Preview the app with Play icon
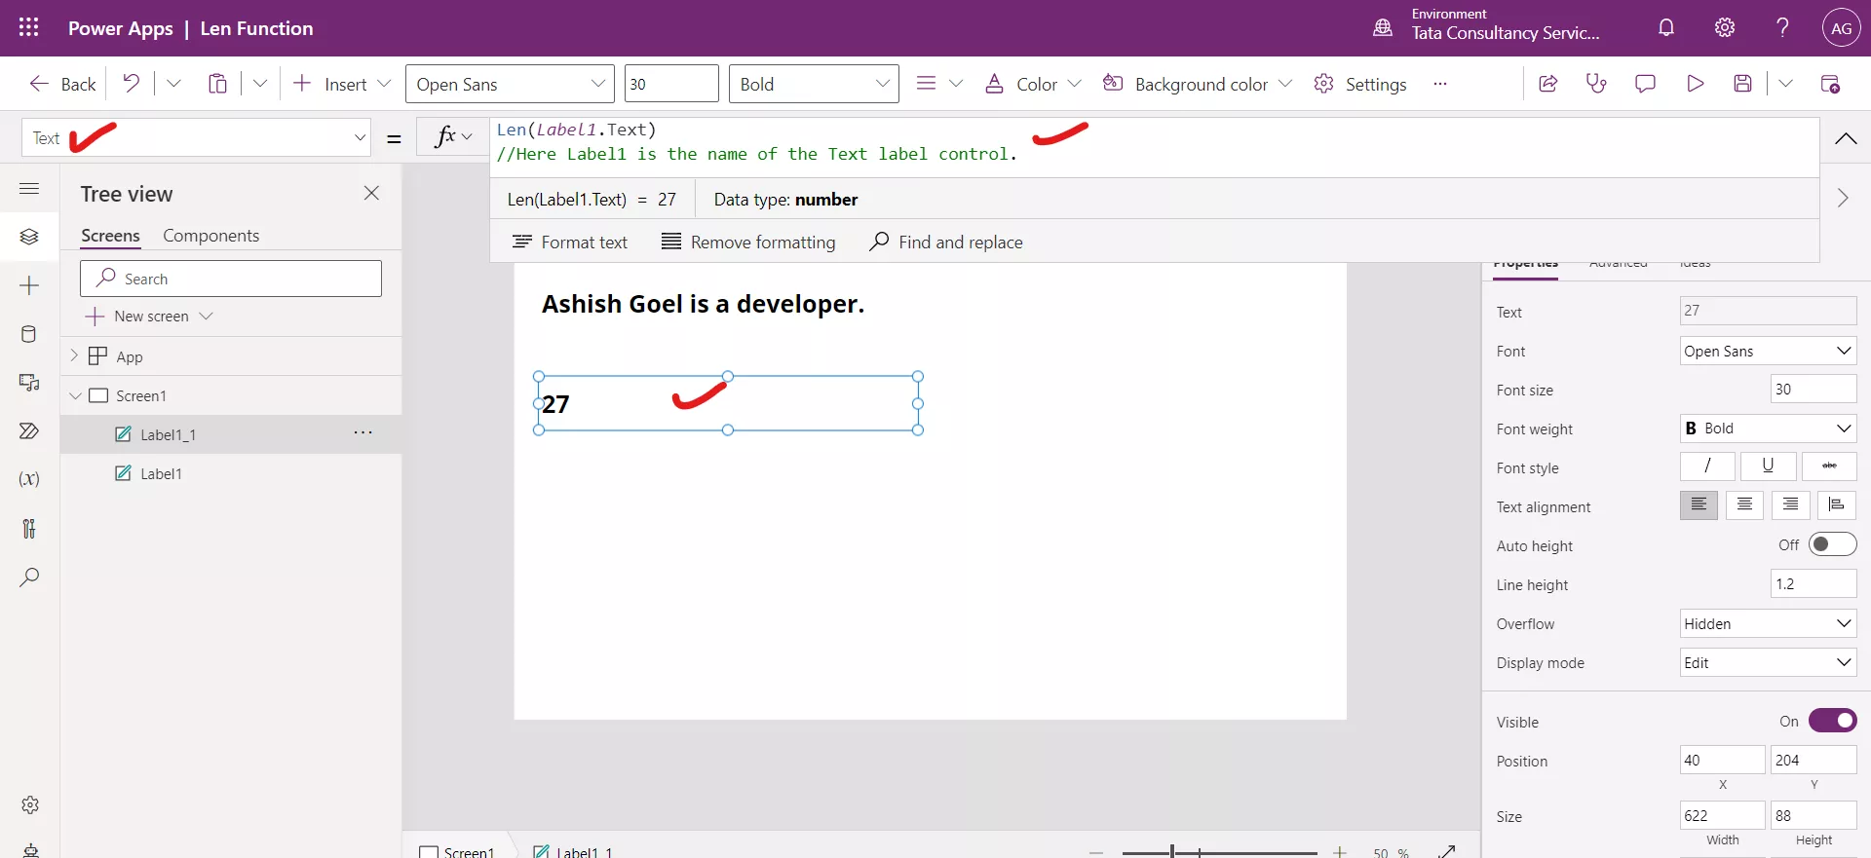Screen dimensions: 1871x858 click(1695, 84)
